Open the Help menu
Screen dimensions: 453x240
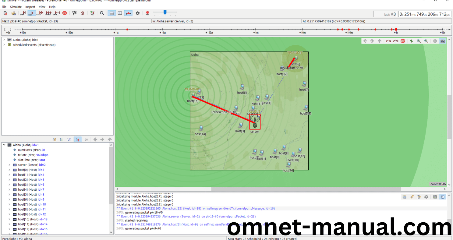(52, 7)
